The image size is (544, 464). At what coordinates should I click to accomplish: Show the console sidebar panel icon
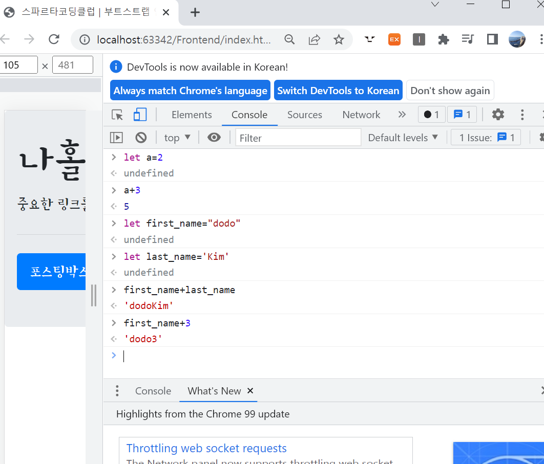(117, 138)
